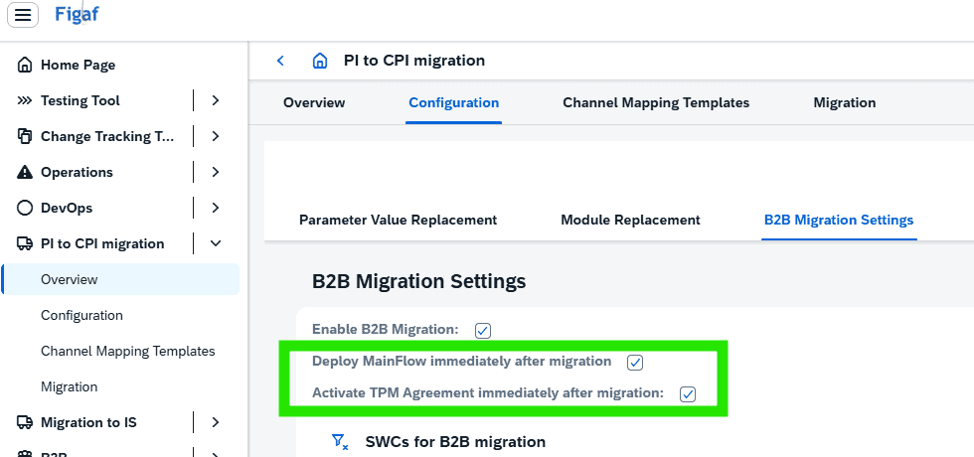Image resolution: width=974 pixels, height=457 pixels.
Task: Switch to the Configuration tab
Action: [453, 102]
